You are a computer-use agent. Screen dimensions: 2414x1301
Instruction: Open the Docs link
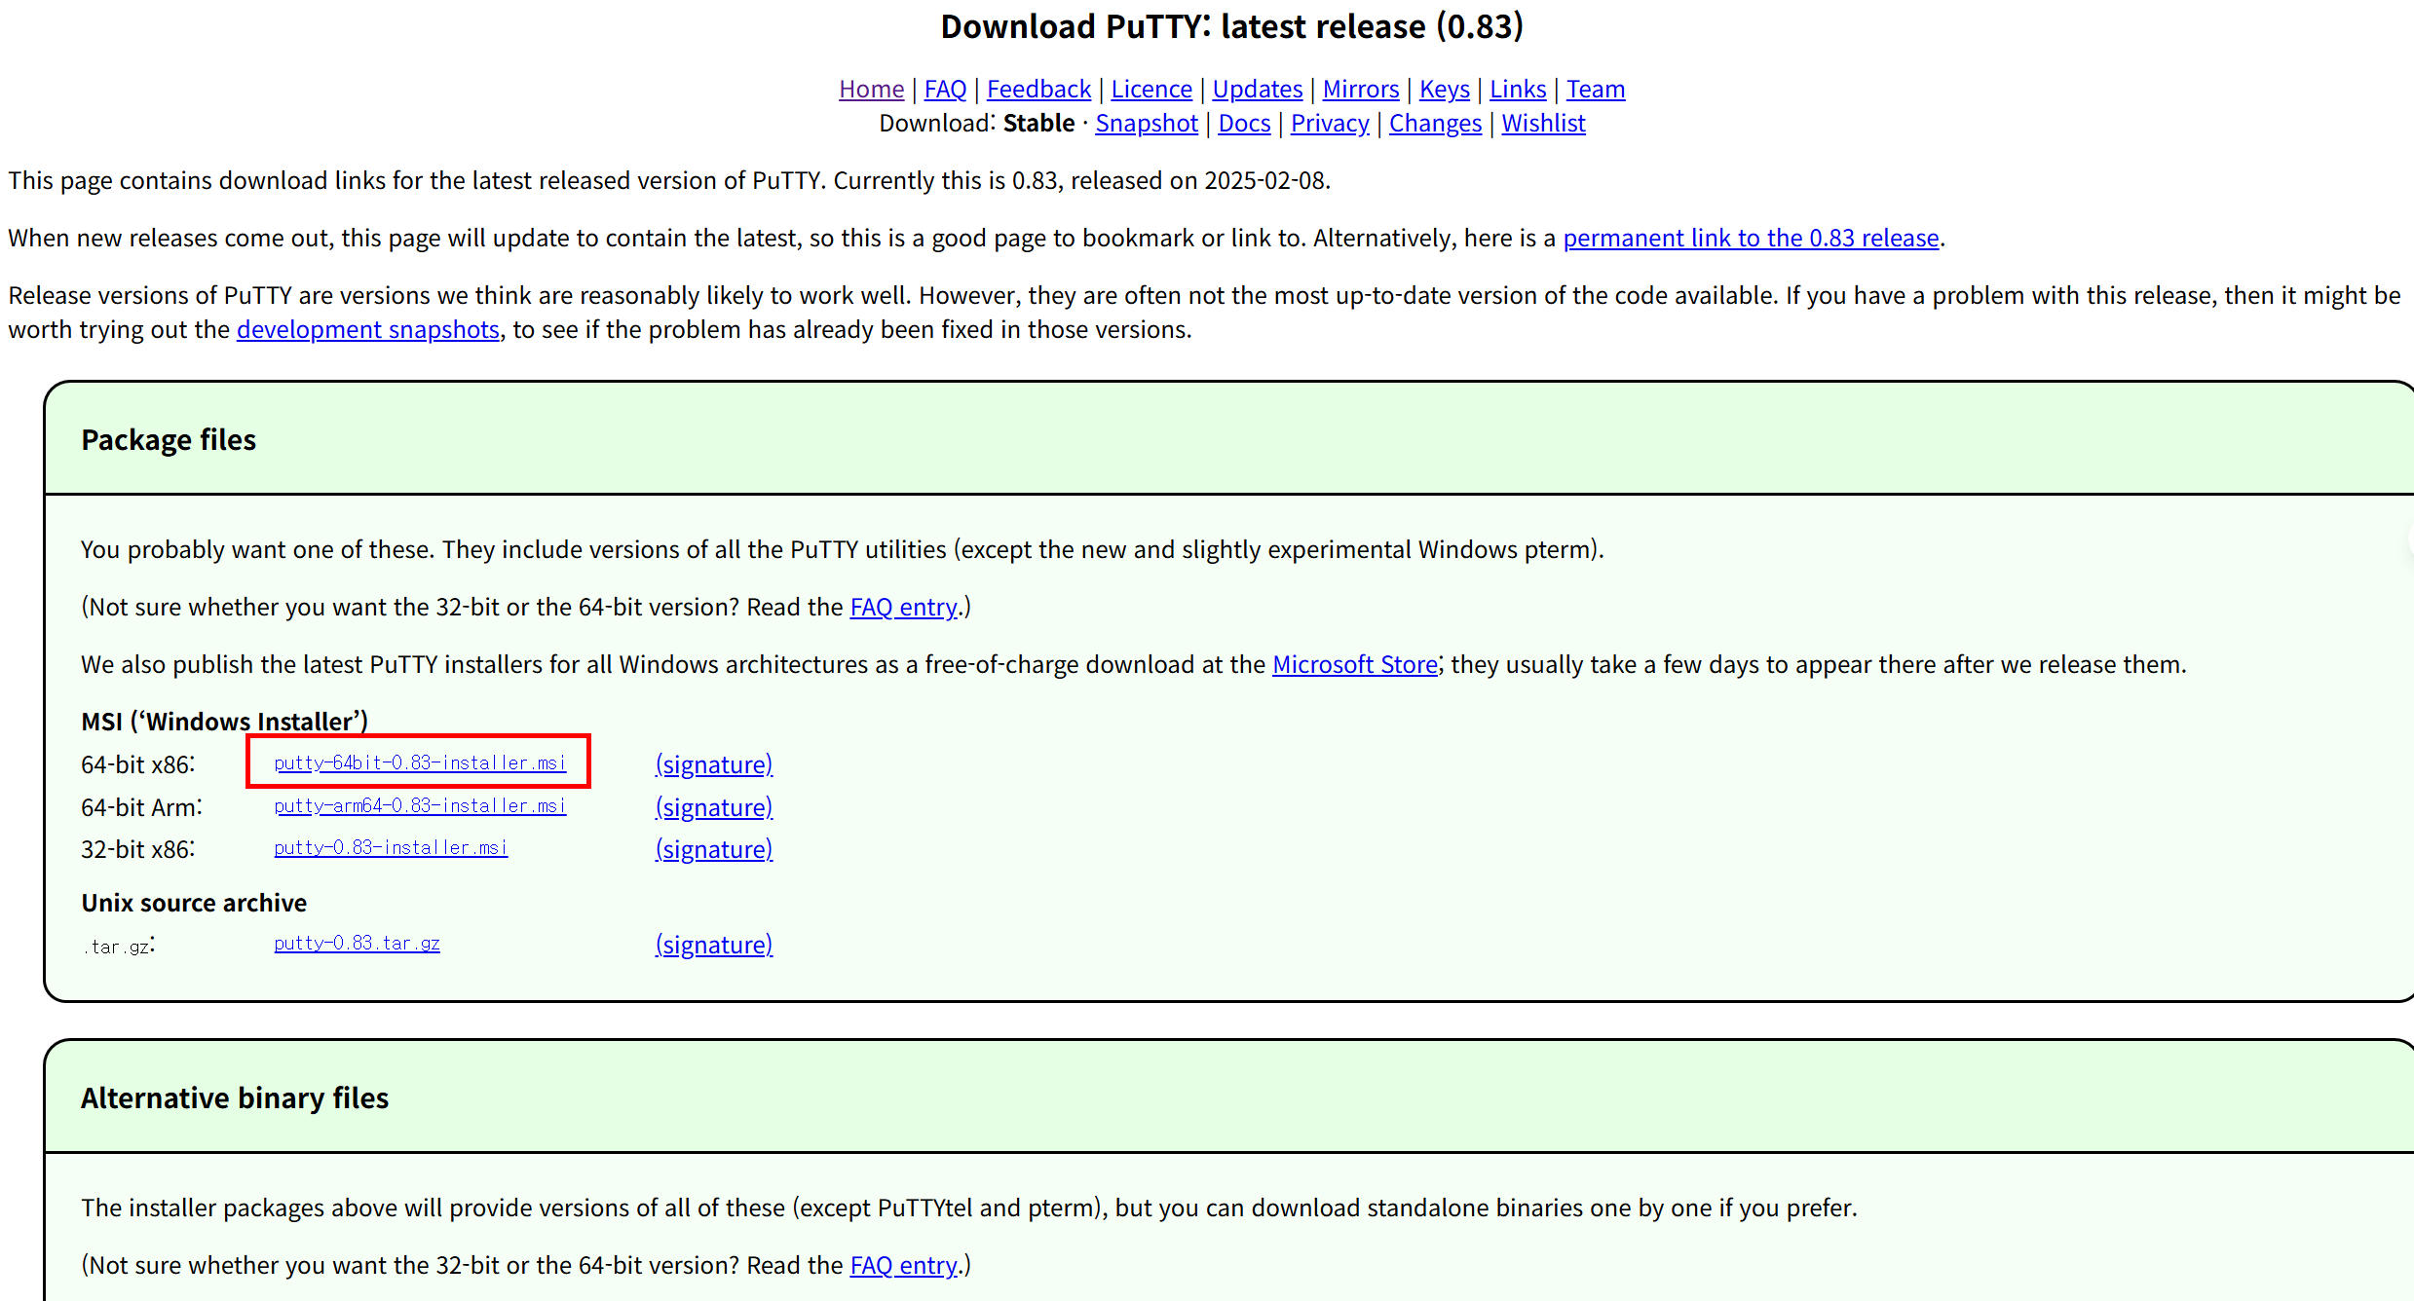pos(1244,123)
